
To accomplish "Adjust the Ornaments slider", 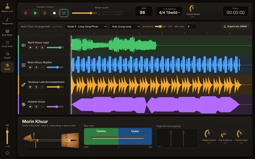I will tap(160, 26).
